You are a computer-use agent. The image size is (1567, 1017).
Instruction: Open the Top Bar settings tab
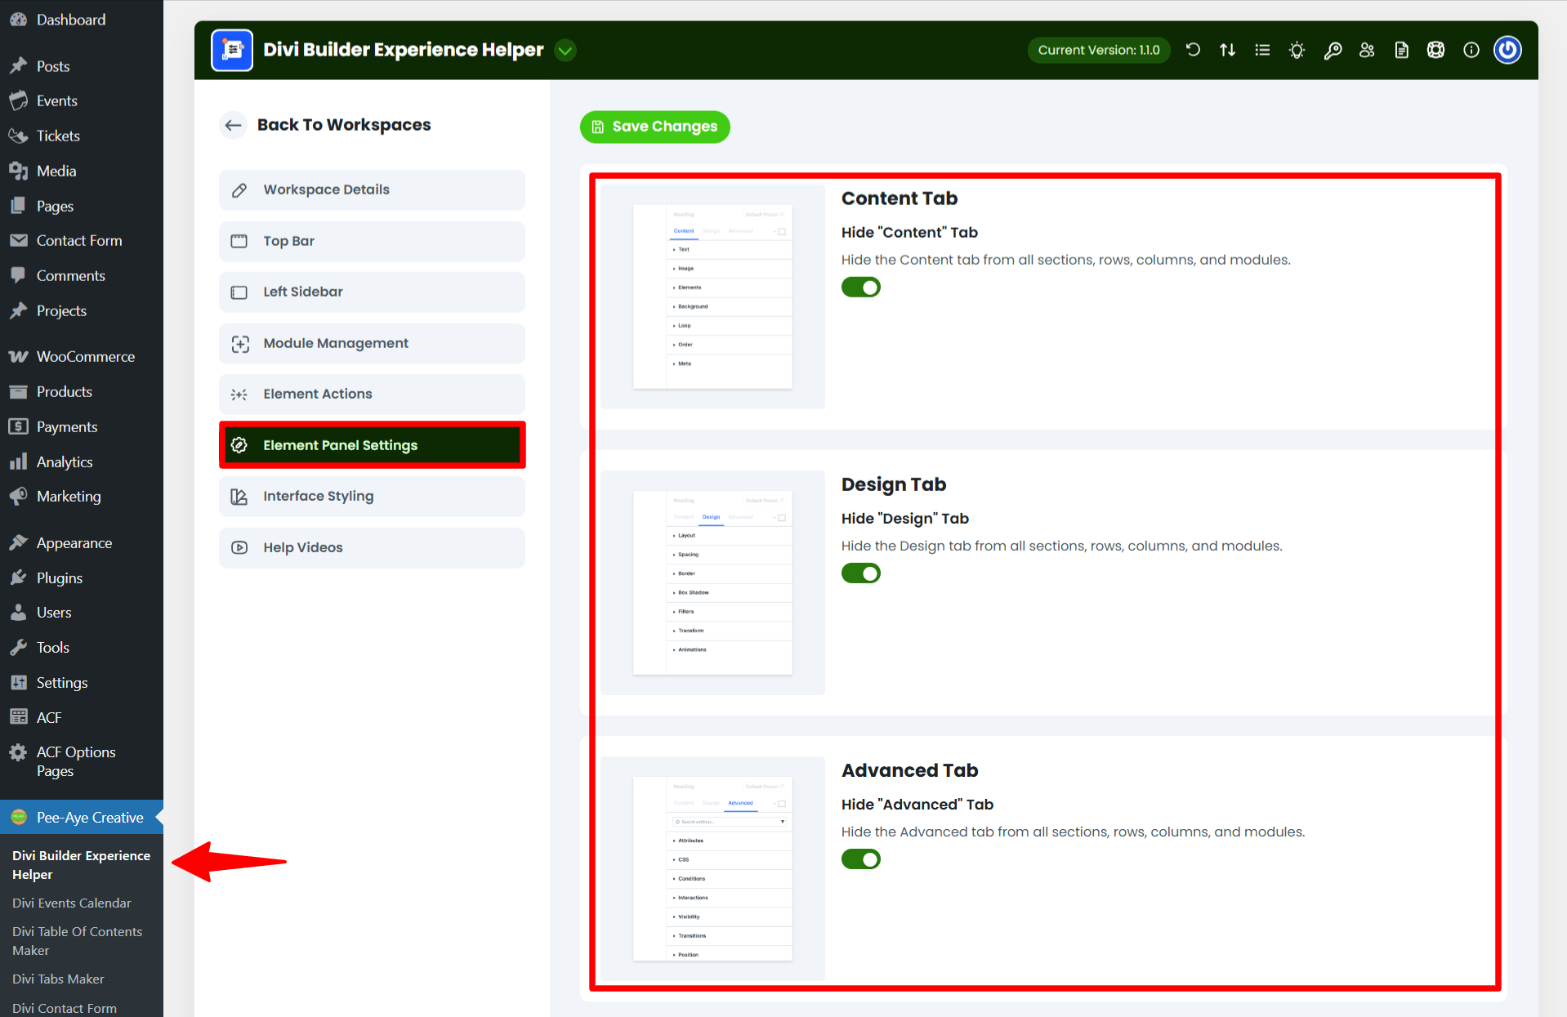click(372, 241)
